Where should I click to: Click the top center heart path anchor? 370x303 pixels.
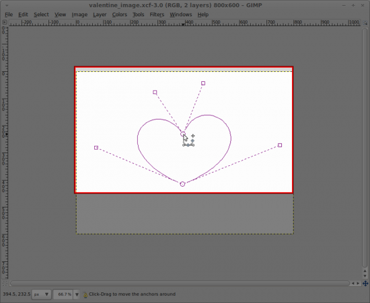tap(183, 134)
